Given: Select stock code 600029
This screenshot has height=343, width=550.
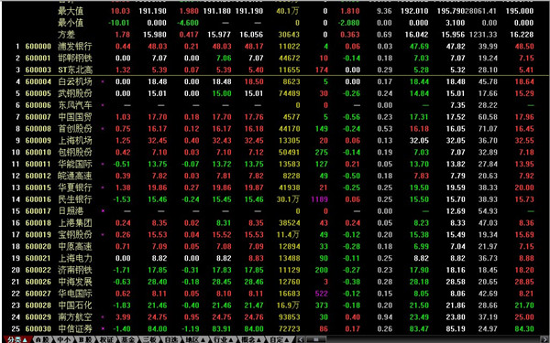Looking at the screenshot, I should 38,317.
